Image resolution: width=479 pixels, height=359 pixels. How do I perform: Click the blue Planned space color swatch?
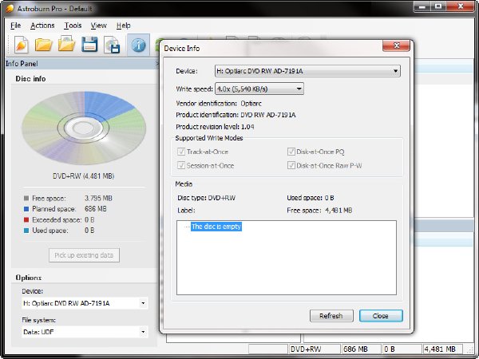point(26,209)
